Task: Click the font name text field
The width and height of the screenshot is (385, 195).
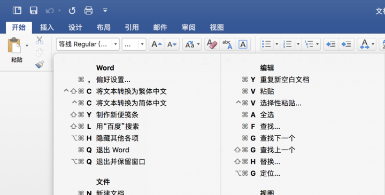Action: point(84,44)
